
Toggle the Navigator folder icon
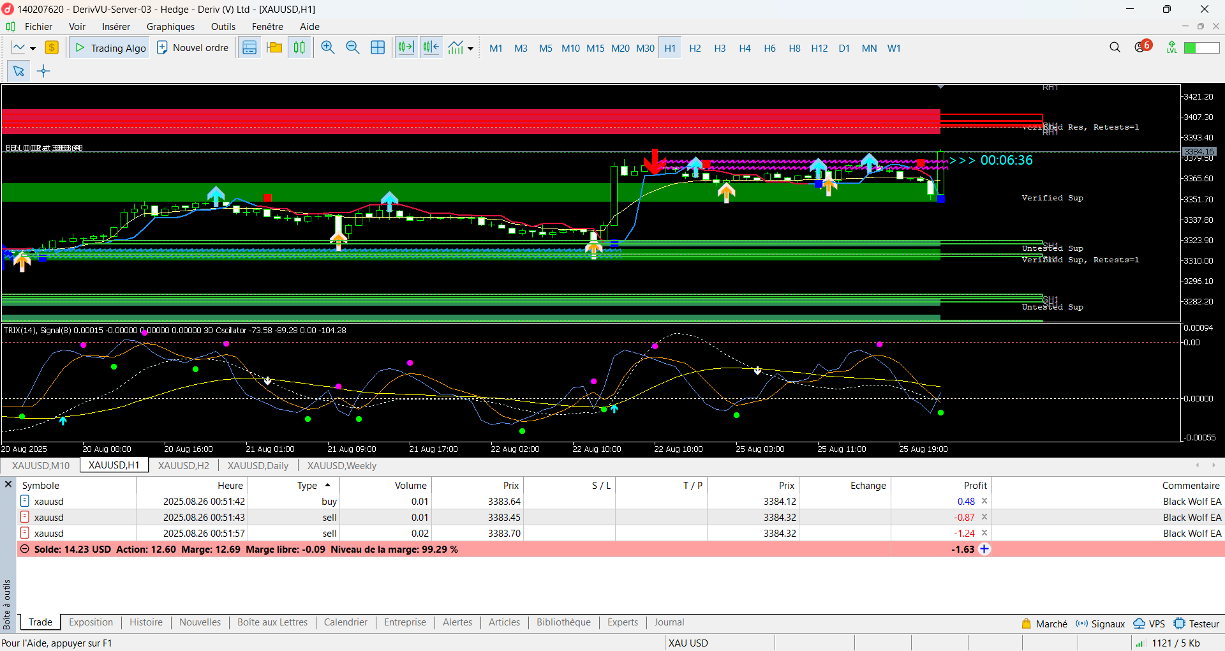pyautogui.click(x=274, y=48)
